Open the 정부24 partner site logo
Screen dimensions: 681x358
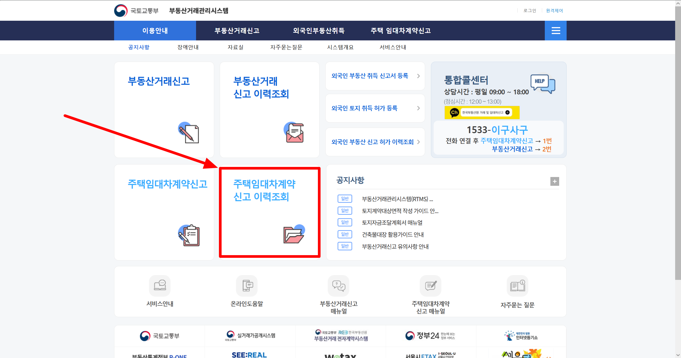[x=430, y=336]
